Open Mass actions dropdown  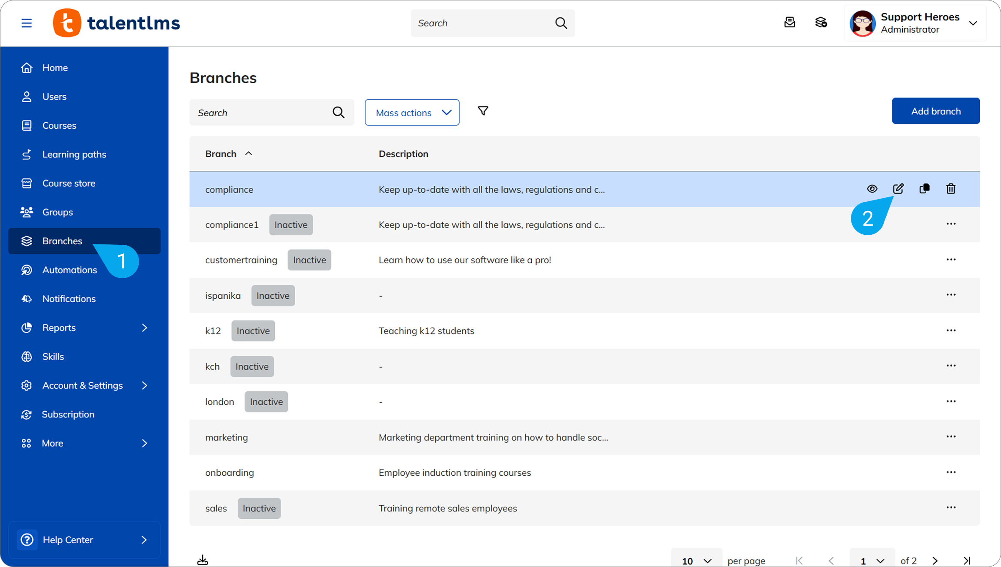pos(412,113)
